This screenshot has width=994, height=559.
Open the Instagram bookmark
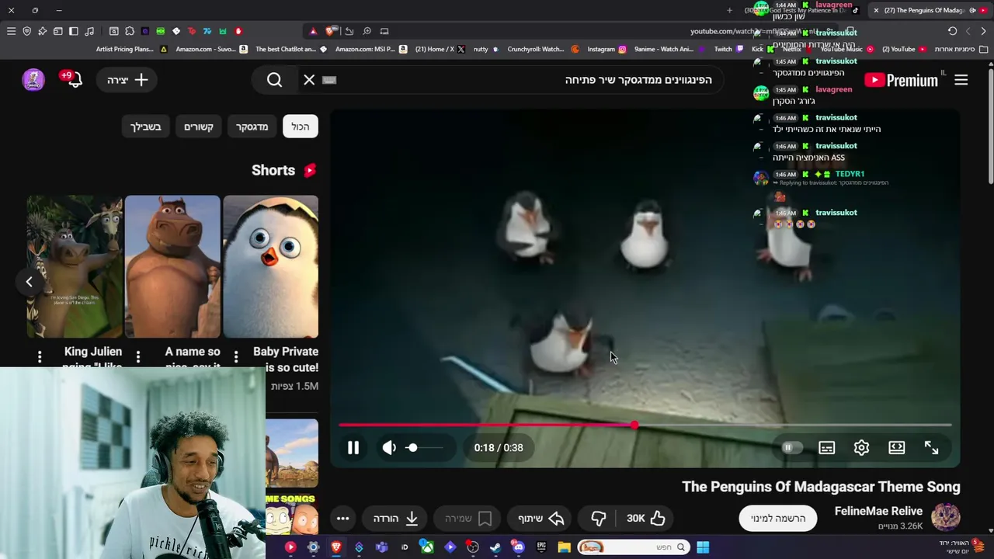[x=606, y=49]
